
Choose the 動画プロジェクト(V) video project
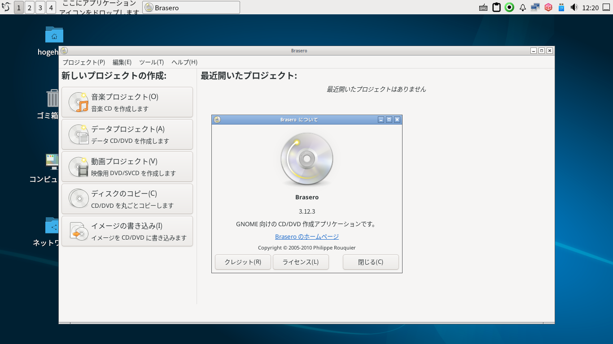(127, 167)
